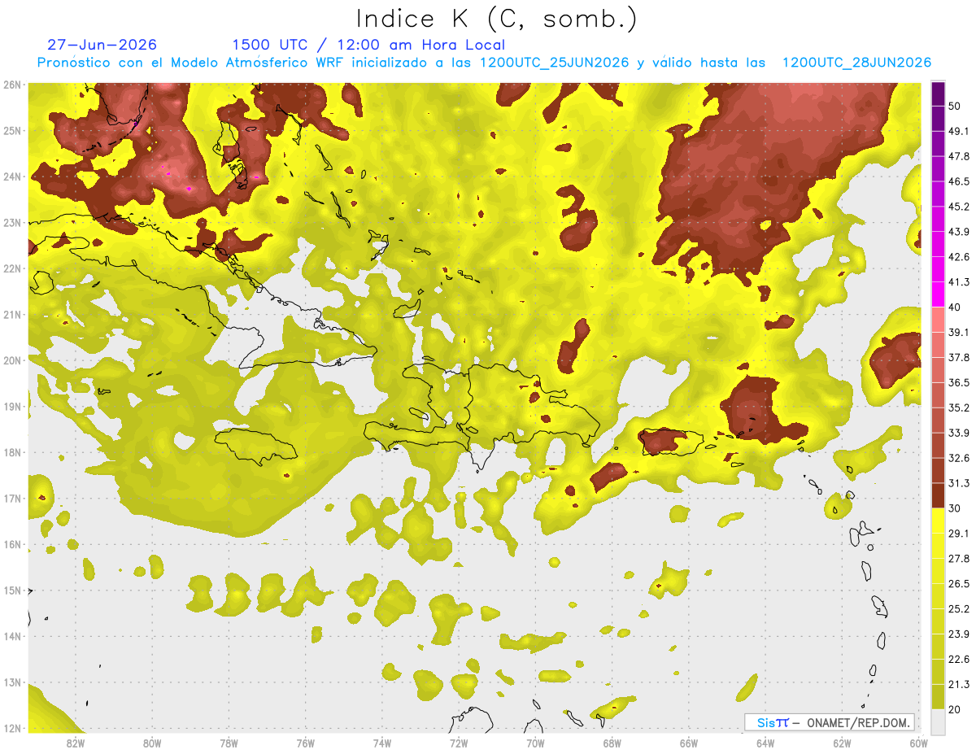Click the colorbar value "45.2"
The width and height of the screenshot is (976, 754).
[x=959, y=207]
